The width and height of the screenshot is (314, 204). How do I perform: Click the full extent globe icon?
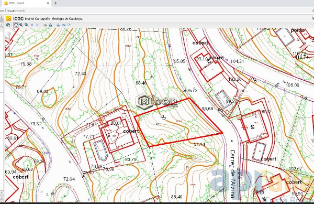coord(8,25)
